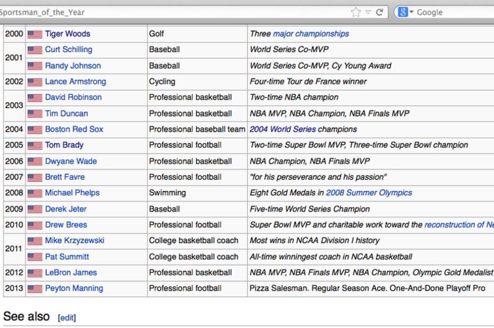This screenshot has width=494, height=328.
Task: Open Lance Armstrong link
Action: [x=75, y=81]
